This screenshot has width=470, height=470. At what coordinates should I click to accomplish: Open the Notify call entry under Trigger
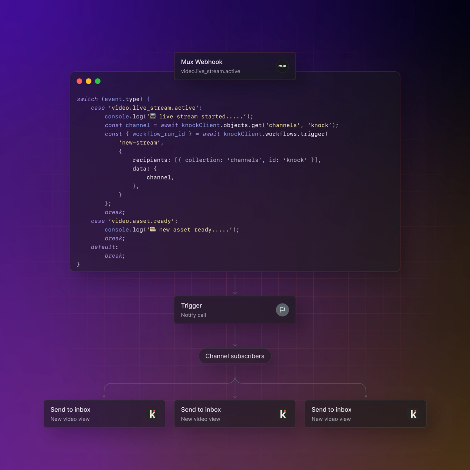(193, 315)
